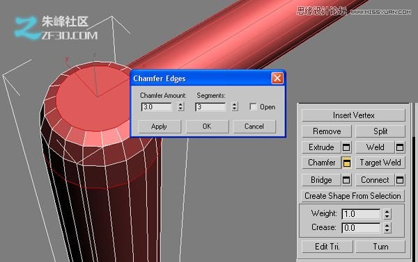
Task: Focus the Crease value field
Action: pyautogui.click(x=361, y=228)
